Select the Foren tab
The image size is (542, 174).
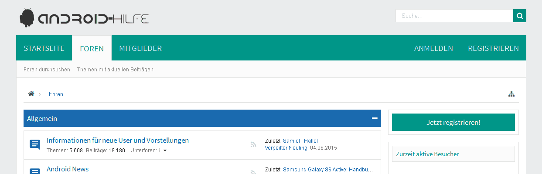pos(92,48)
